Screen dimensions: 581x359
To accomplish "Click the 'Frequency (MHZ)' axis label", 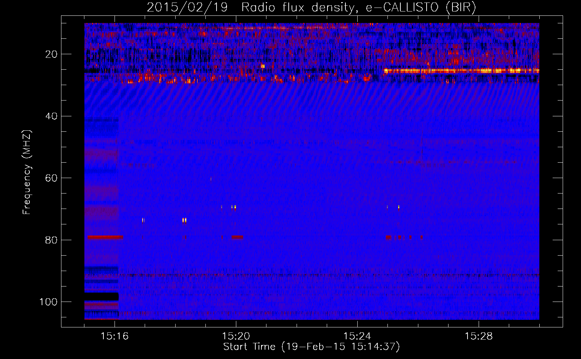I will pyautogui.click(x=27, y=172).
